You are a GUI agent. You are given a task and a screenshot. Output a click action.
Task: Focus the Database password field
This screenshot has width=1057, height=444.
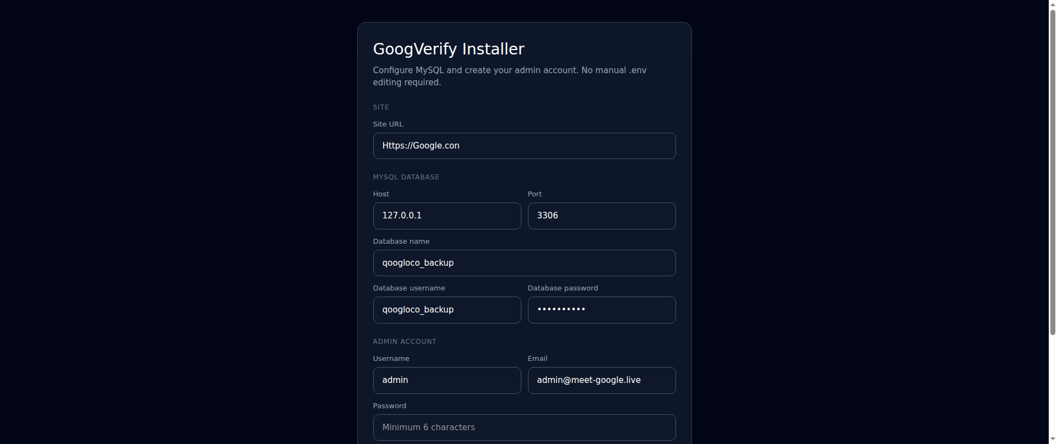click(x=602, y=310)
